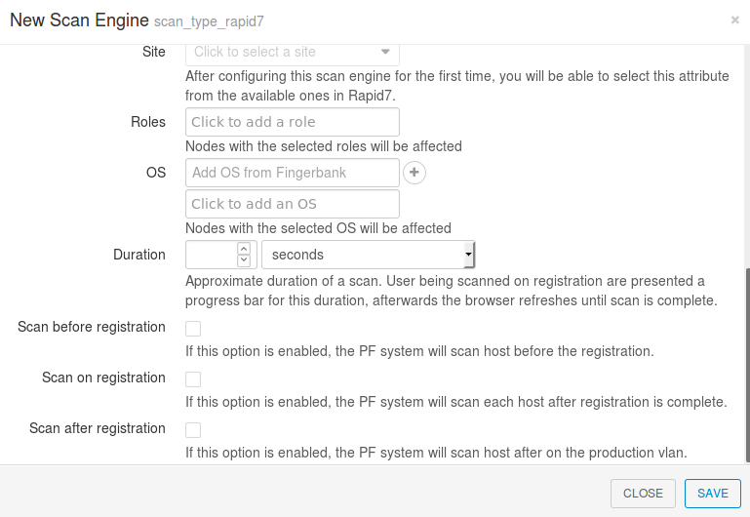Click 'Nodes with the selected OS' help text

click(x=318, y=228)
